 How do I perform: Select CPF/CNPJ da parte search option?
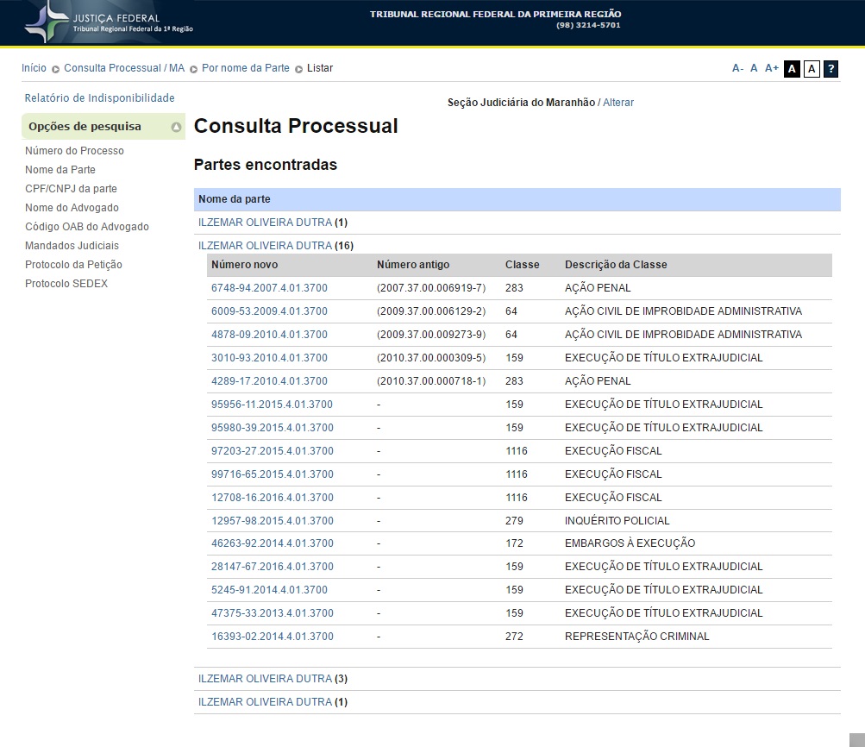[x=71, y=189]
